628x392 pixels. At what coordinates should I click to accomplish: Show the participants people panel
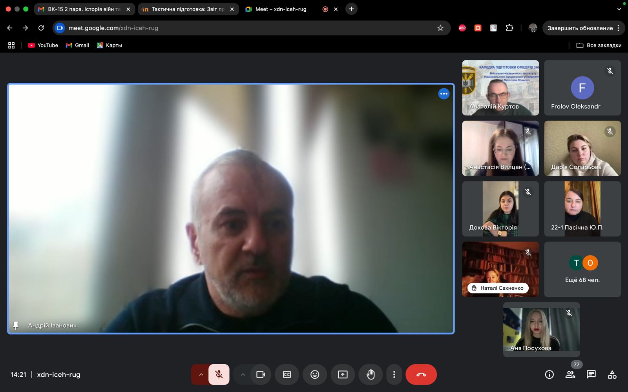click(x=570, y=374)
